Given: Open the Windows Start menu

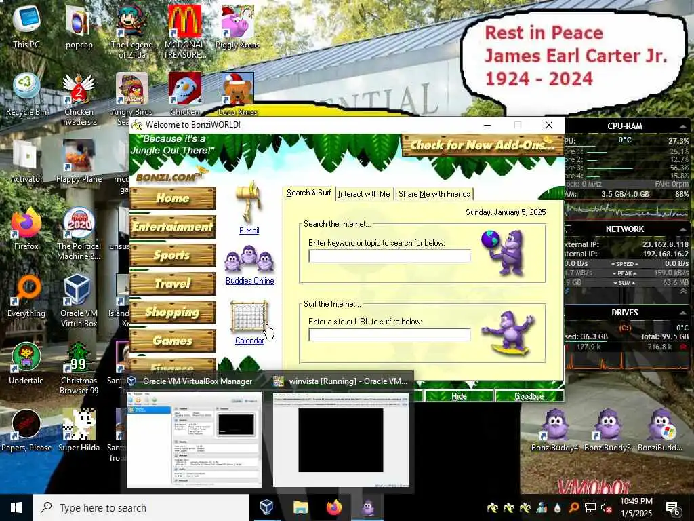Looking at the screenshot, I should tap(16, 507).
